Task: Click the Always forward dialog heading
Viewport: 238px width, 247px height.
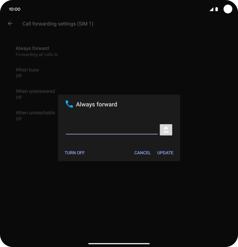Action: [x=97, y=104]
